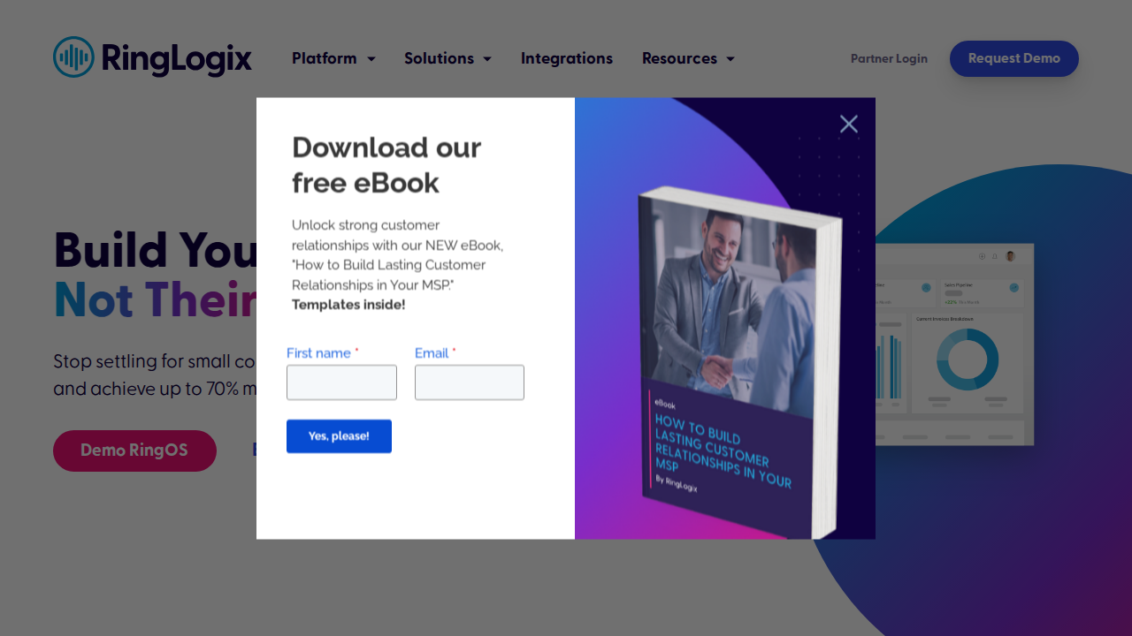This screenshot has width=1132, height=636.
Task: Open the Integrations menu item
Action: pyautogui.click(x=567, y=58)
